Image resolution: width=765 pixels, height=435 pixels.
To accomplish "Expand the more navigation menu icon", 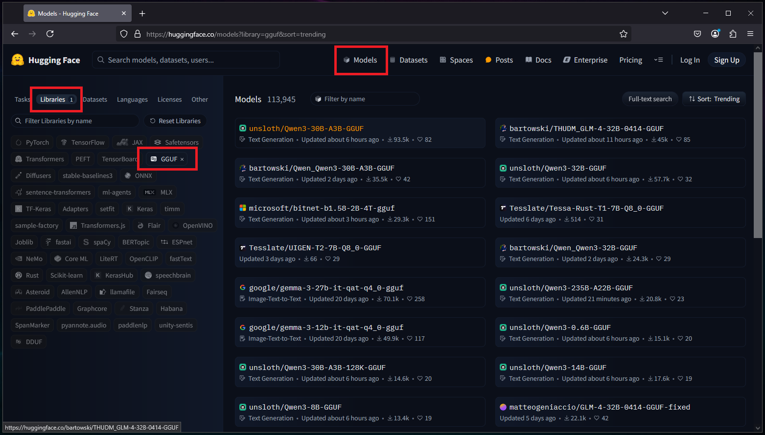I will (658, 60).
